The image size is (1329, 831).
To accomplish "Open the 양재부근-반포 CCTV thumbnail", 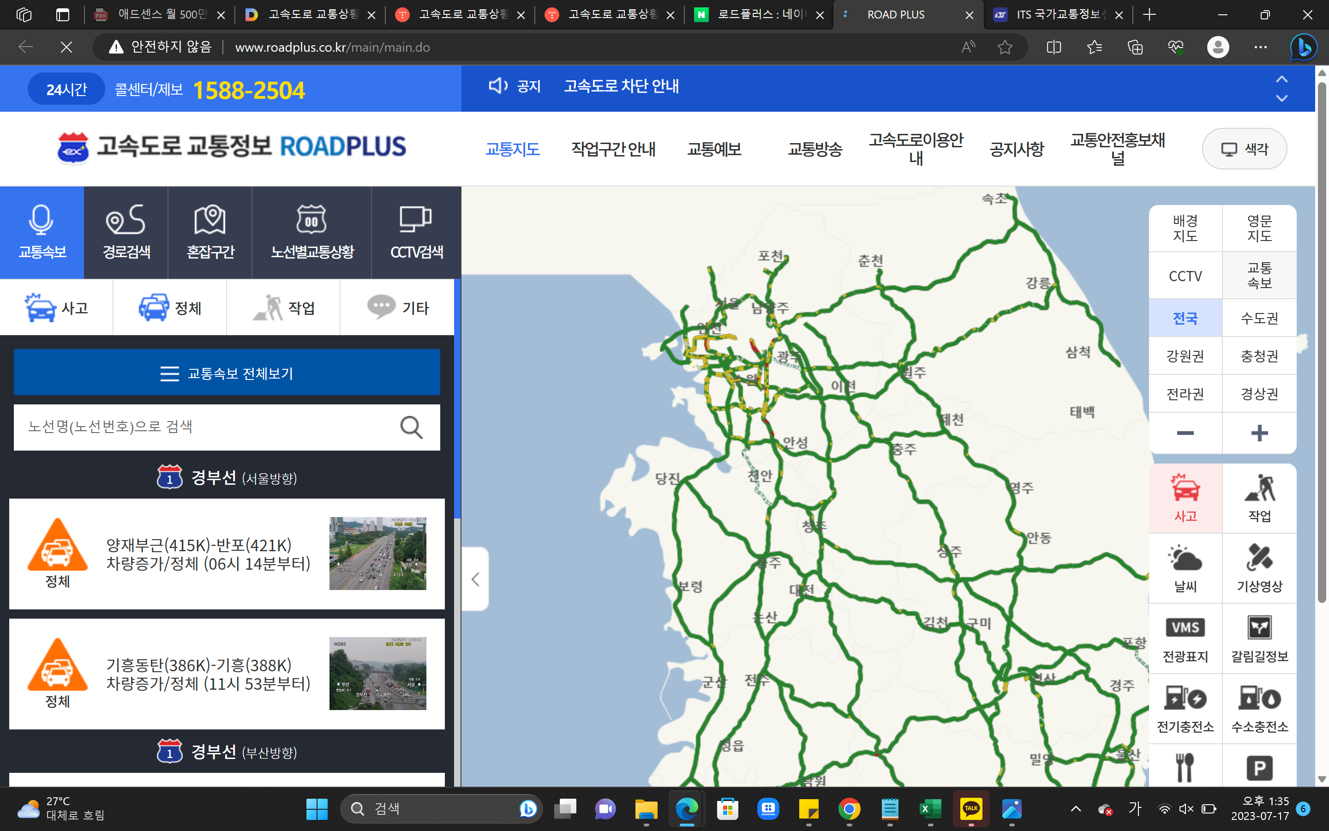I will pos(377,553).
